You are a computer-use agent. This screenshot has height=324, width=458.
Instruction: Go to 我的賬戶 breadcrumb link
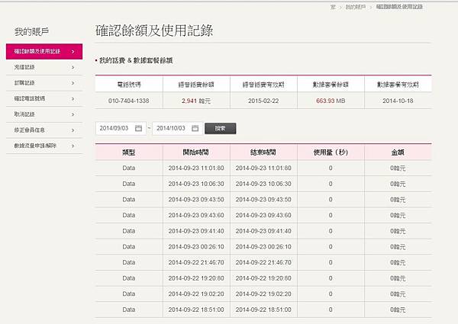[356, 7]
